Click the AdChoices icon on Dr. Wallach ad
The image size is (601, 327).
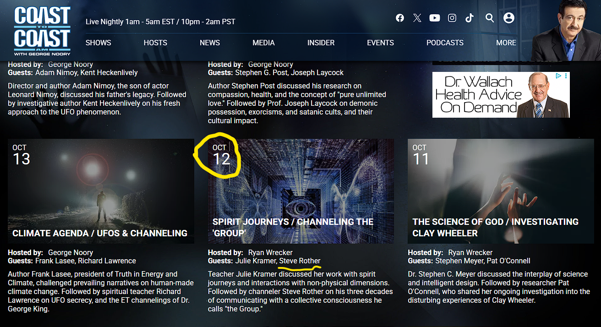point(559,76)
